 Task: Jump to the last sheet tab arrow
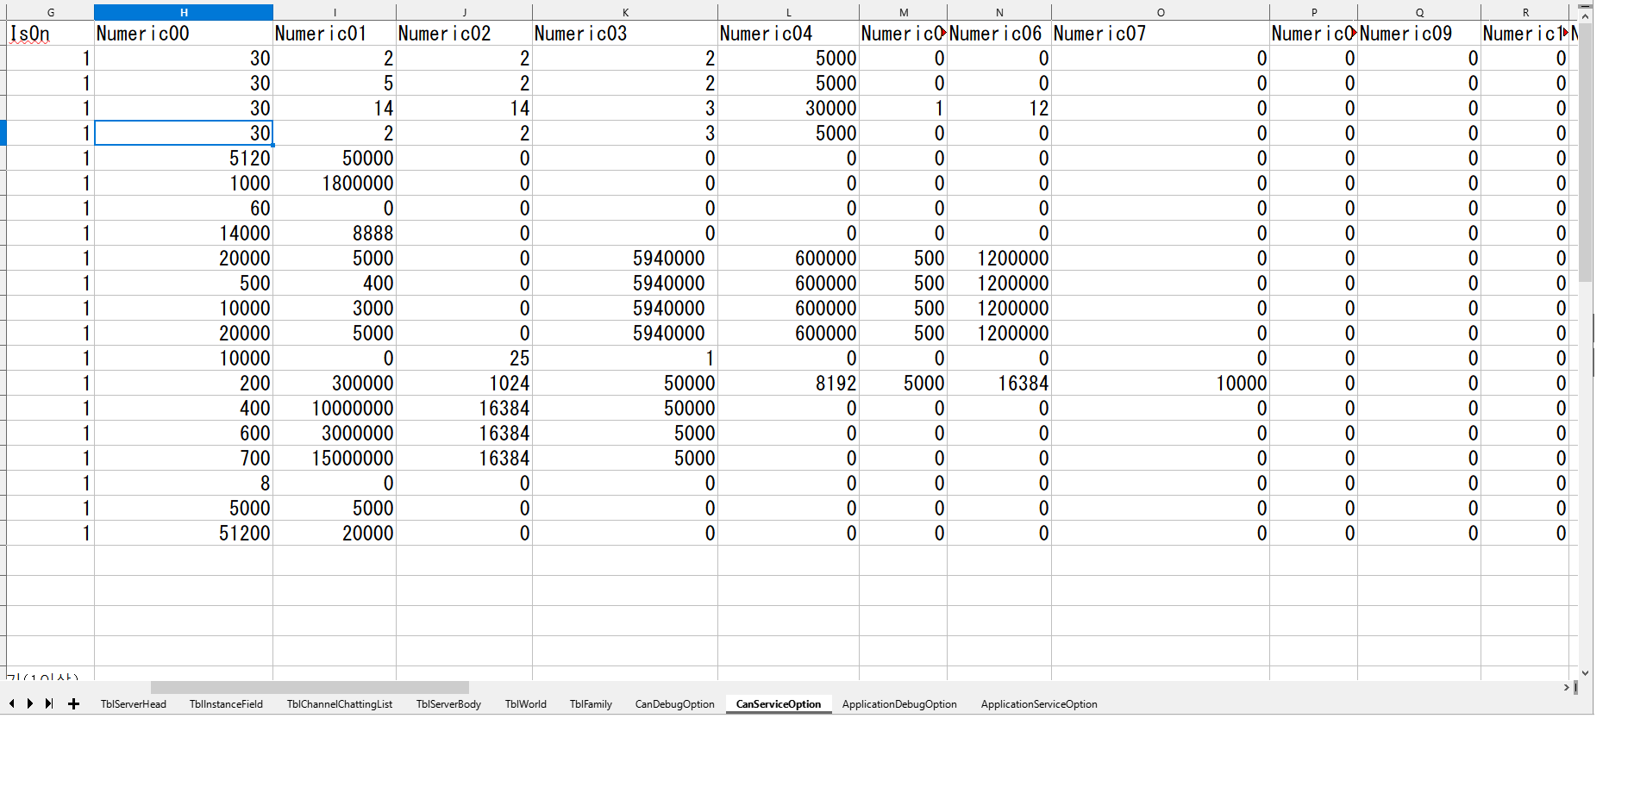click(49, 704)
